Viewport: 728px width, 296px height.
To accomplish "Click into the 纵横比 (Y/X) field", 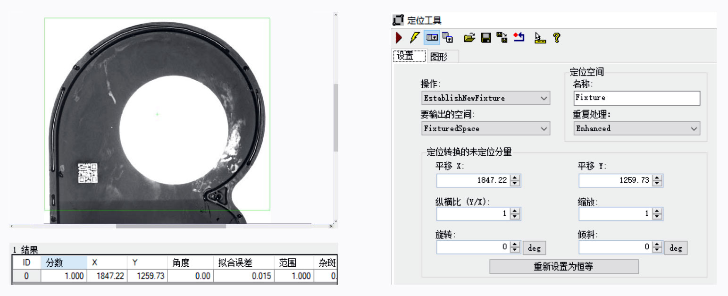I will 474,214.
